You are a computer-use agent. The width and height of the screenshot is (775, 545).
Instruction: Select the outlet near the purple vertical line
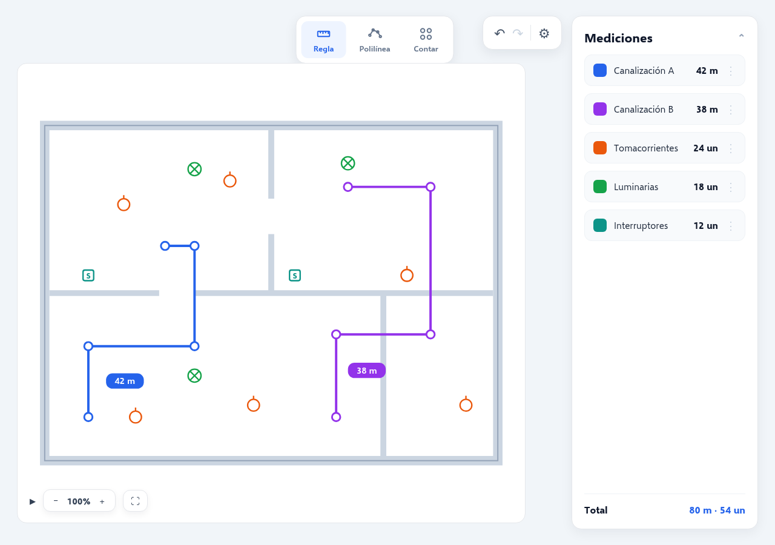click(x=407, y=274)
